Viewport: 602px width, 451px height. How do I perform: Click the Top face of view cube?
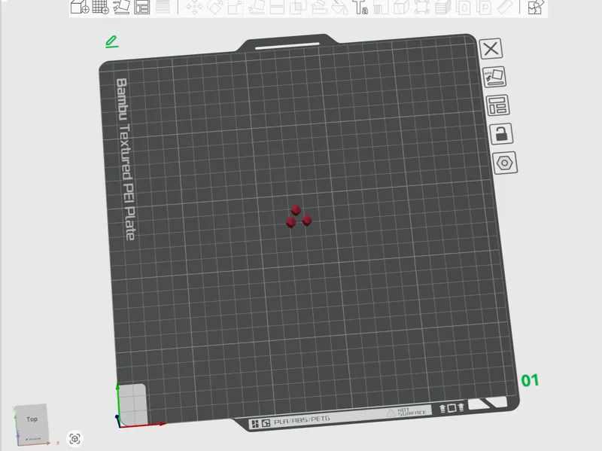point(32,419)
